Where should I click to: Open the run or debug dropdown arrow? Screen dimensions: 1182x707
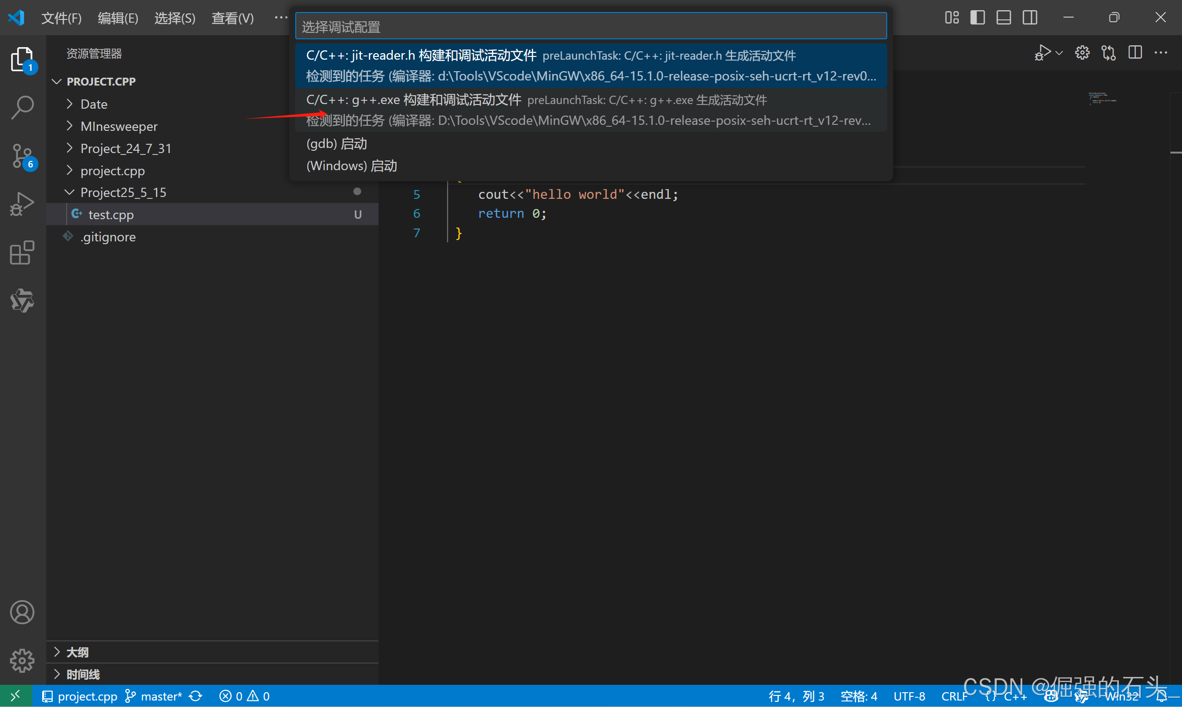(x=1059, y=52)
